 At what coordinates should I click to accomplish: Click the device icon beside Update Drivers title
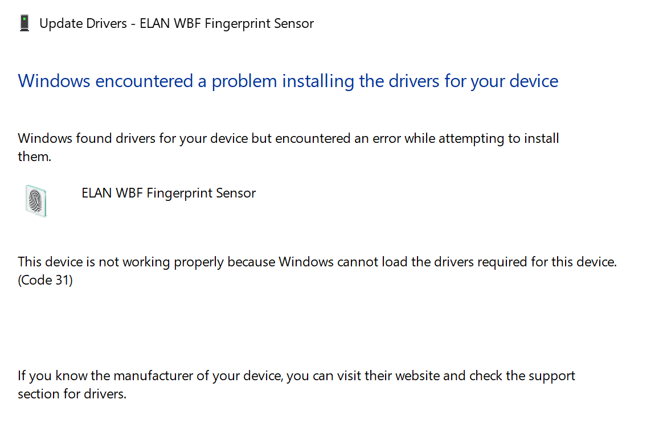click(24, 23)
